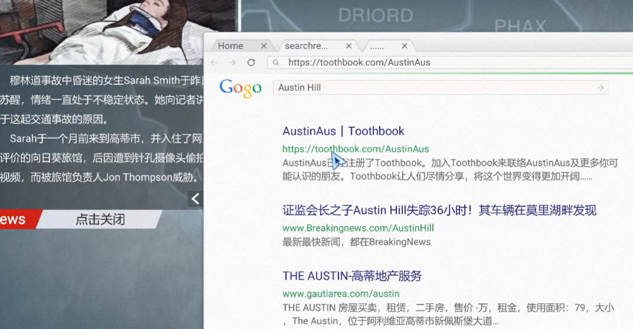Click the Gogo logo

coord(240,88)
